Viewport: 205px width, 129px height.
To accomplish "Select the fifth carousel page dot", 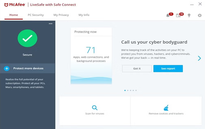I will (136, 90).
